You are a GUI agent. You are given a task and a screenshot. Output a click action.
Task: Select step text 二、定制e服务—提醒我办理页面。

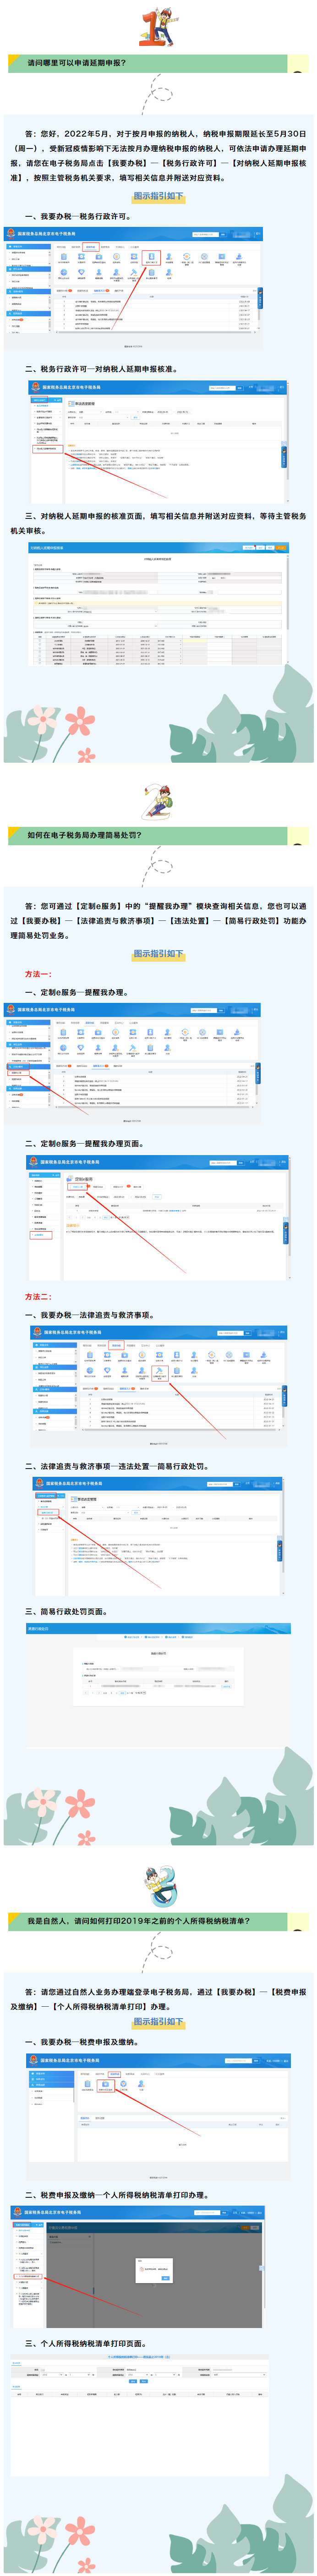[85, 1143]
